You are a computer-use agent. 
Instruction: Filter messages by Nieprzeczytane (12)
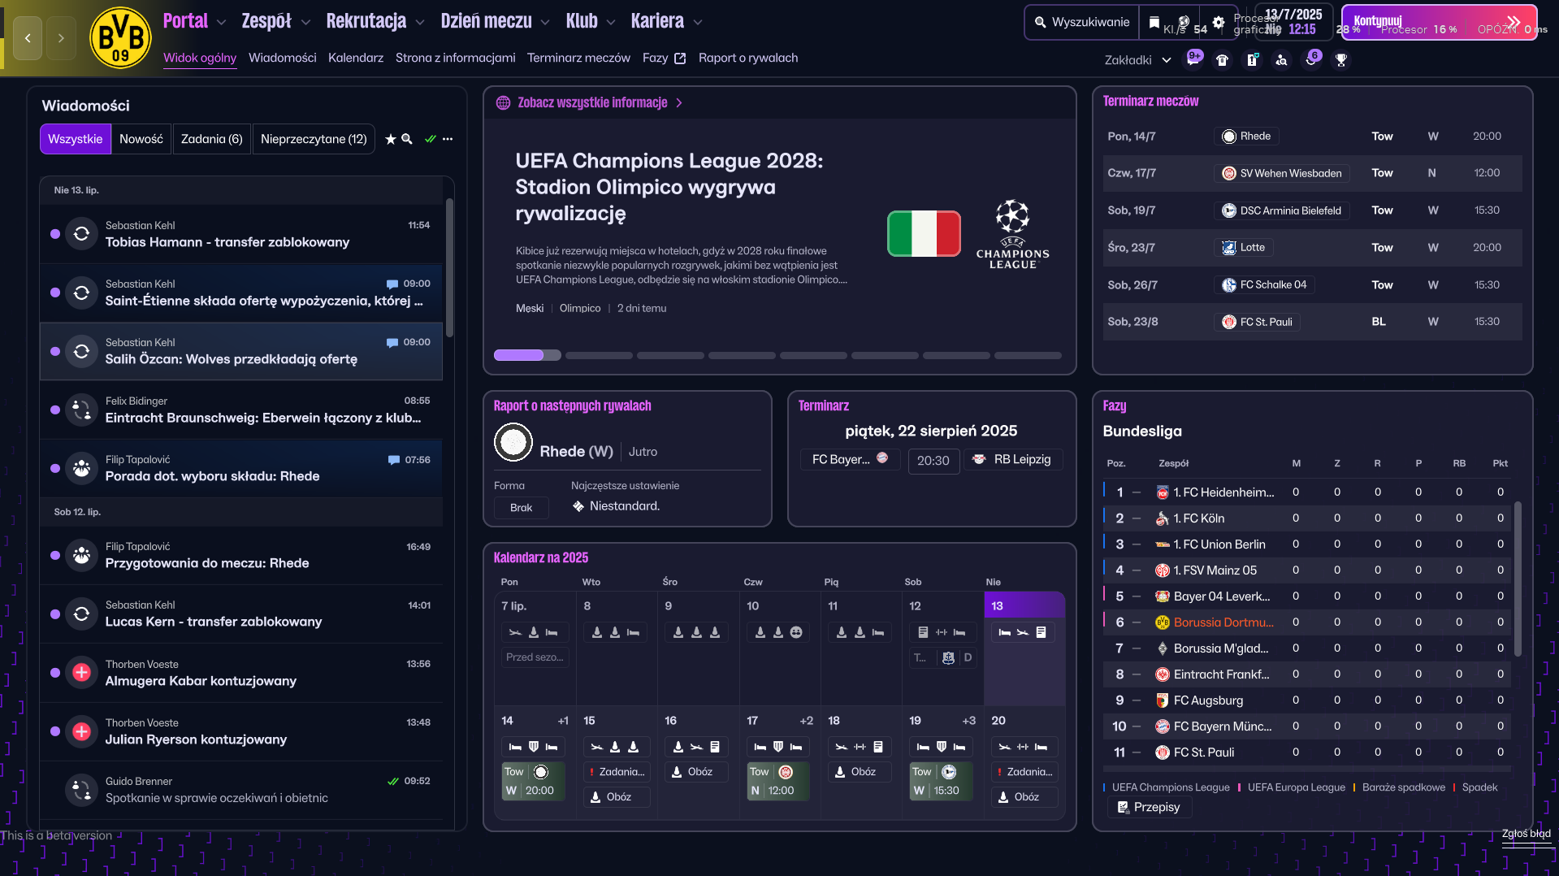point(314,139)
